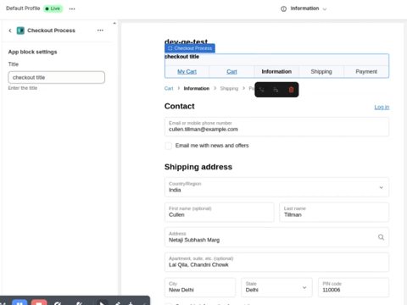Open the State dropdown showing Delhi

tap(276, 287)
